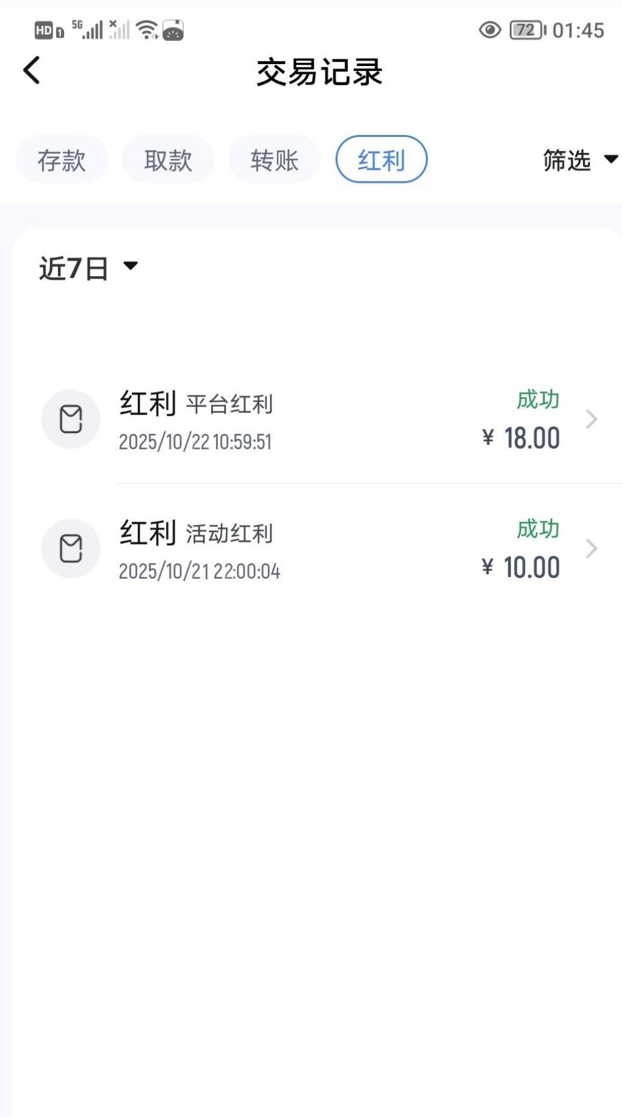
Task: Tap the wallet icon beside 活动红利
Action: pos(71,549)
